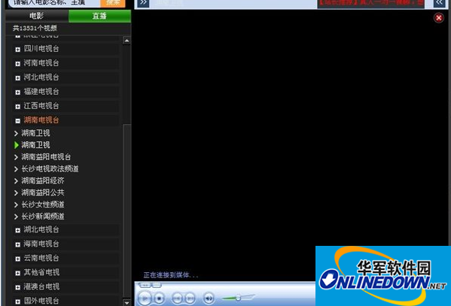The width and height of the screenshot is (451, 306).
Task: Expand the 国外电视台 group
Action: [x=18, y=301]
